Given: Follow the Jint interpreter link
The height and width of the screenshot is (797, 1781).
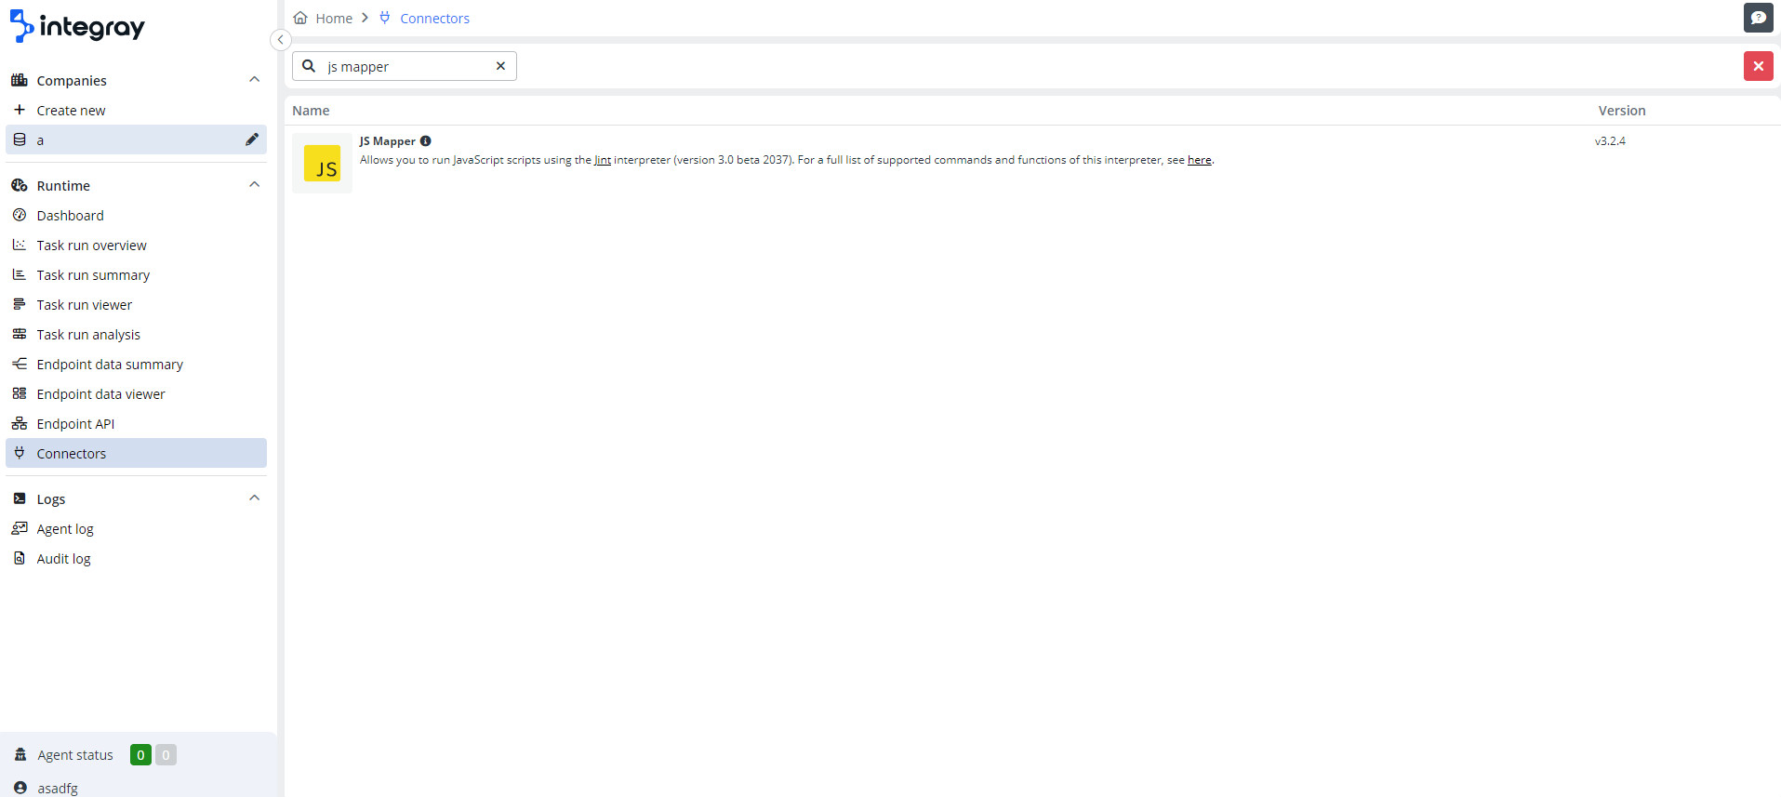Looking at the screenshot, I should [603, 160].
